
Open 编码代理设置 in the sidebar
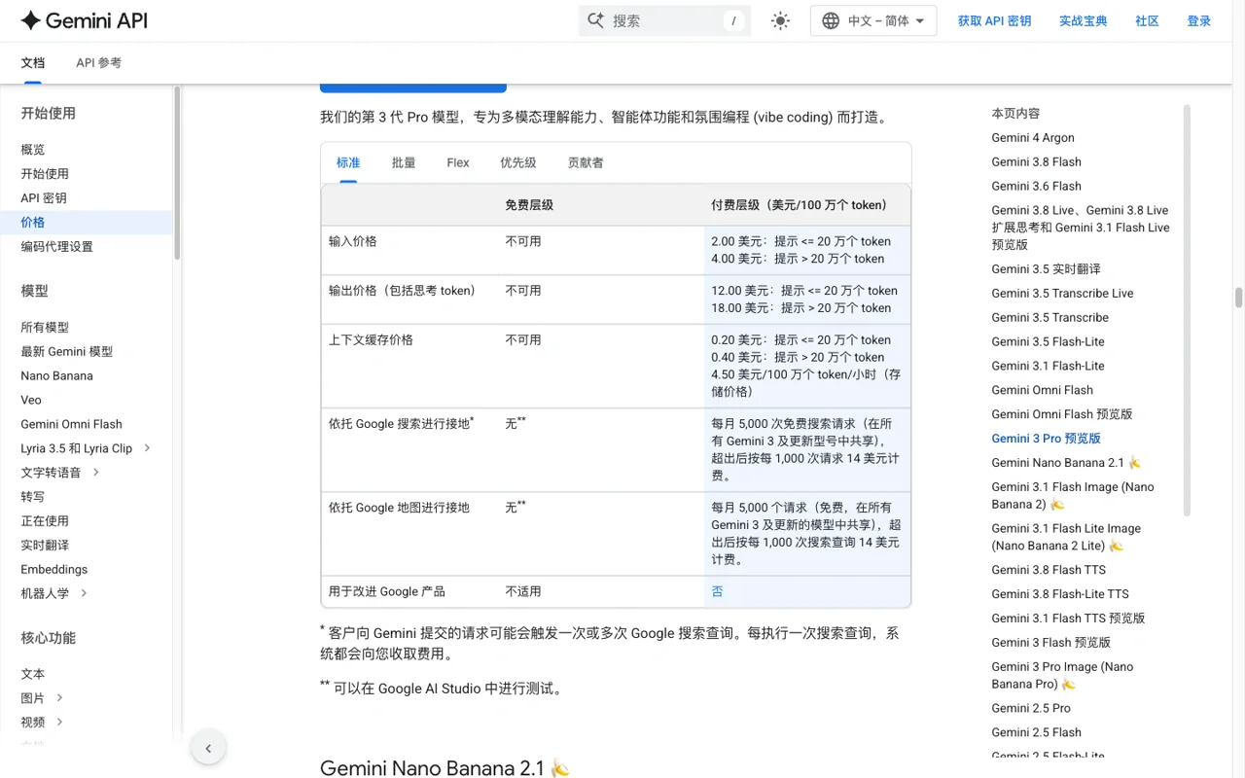pyautogui.click(x=57, y=247)
